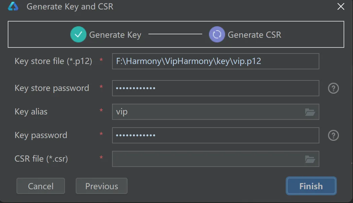This screenshot has width=353, height=203.
Task: Click into the Key password field
Action: tap(215, 135)
